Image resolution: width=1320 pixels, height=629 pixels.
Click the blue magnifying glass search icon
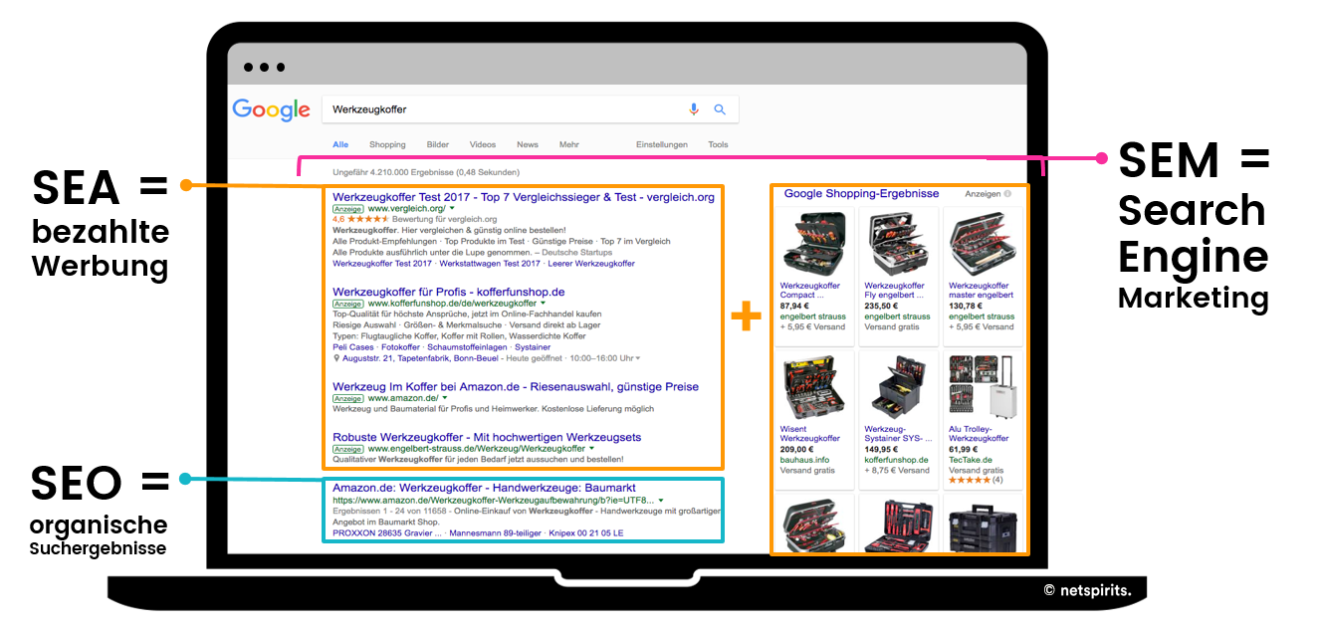coord(720,109)
